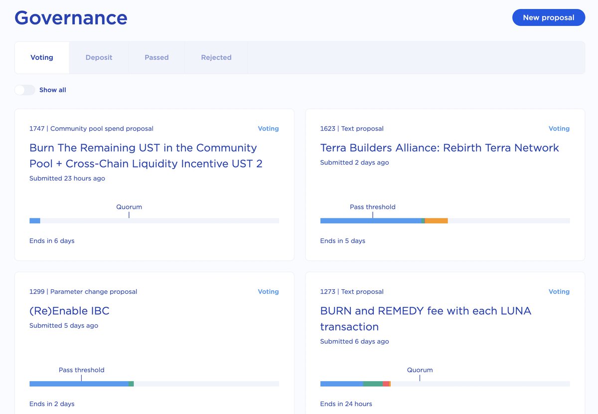Image resolution: width=598 pixels, height=414 pixels.
Task: Open the Passed tab
Action: point(156,57)
